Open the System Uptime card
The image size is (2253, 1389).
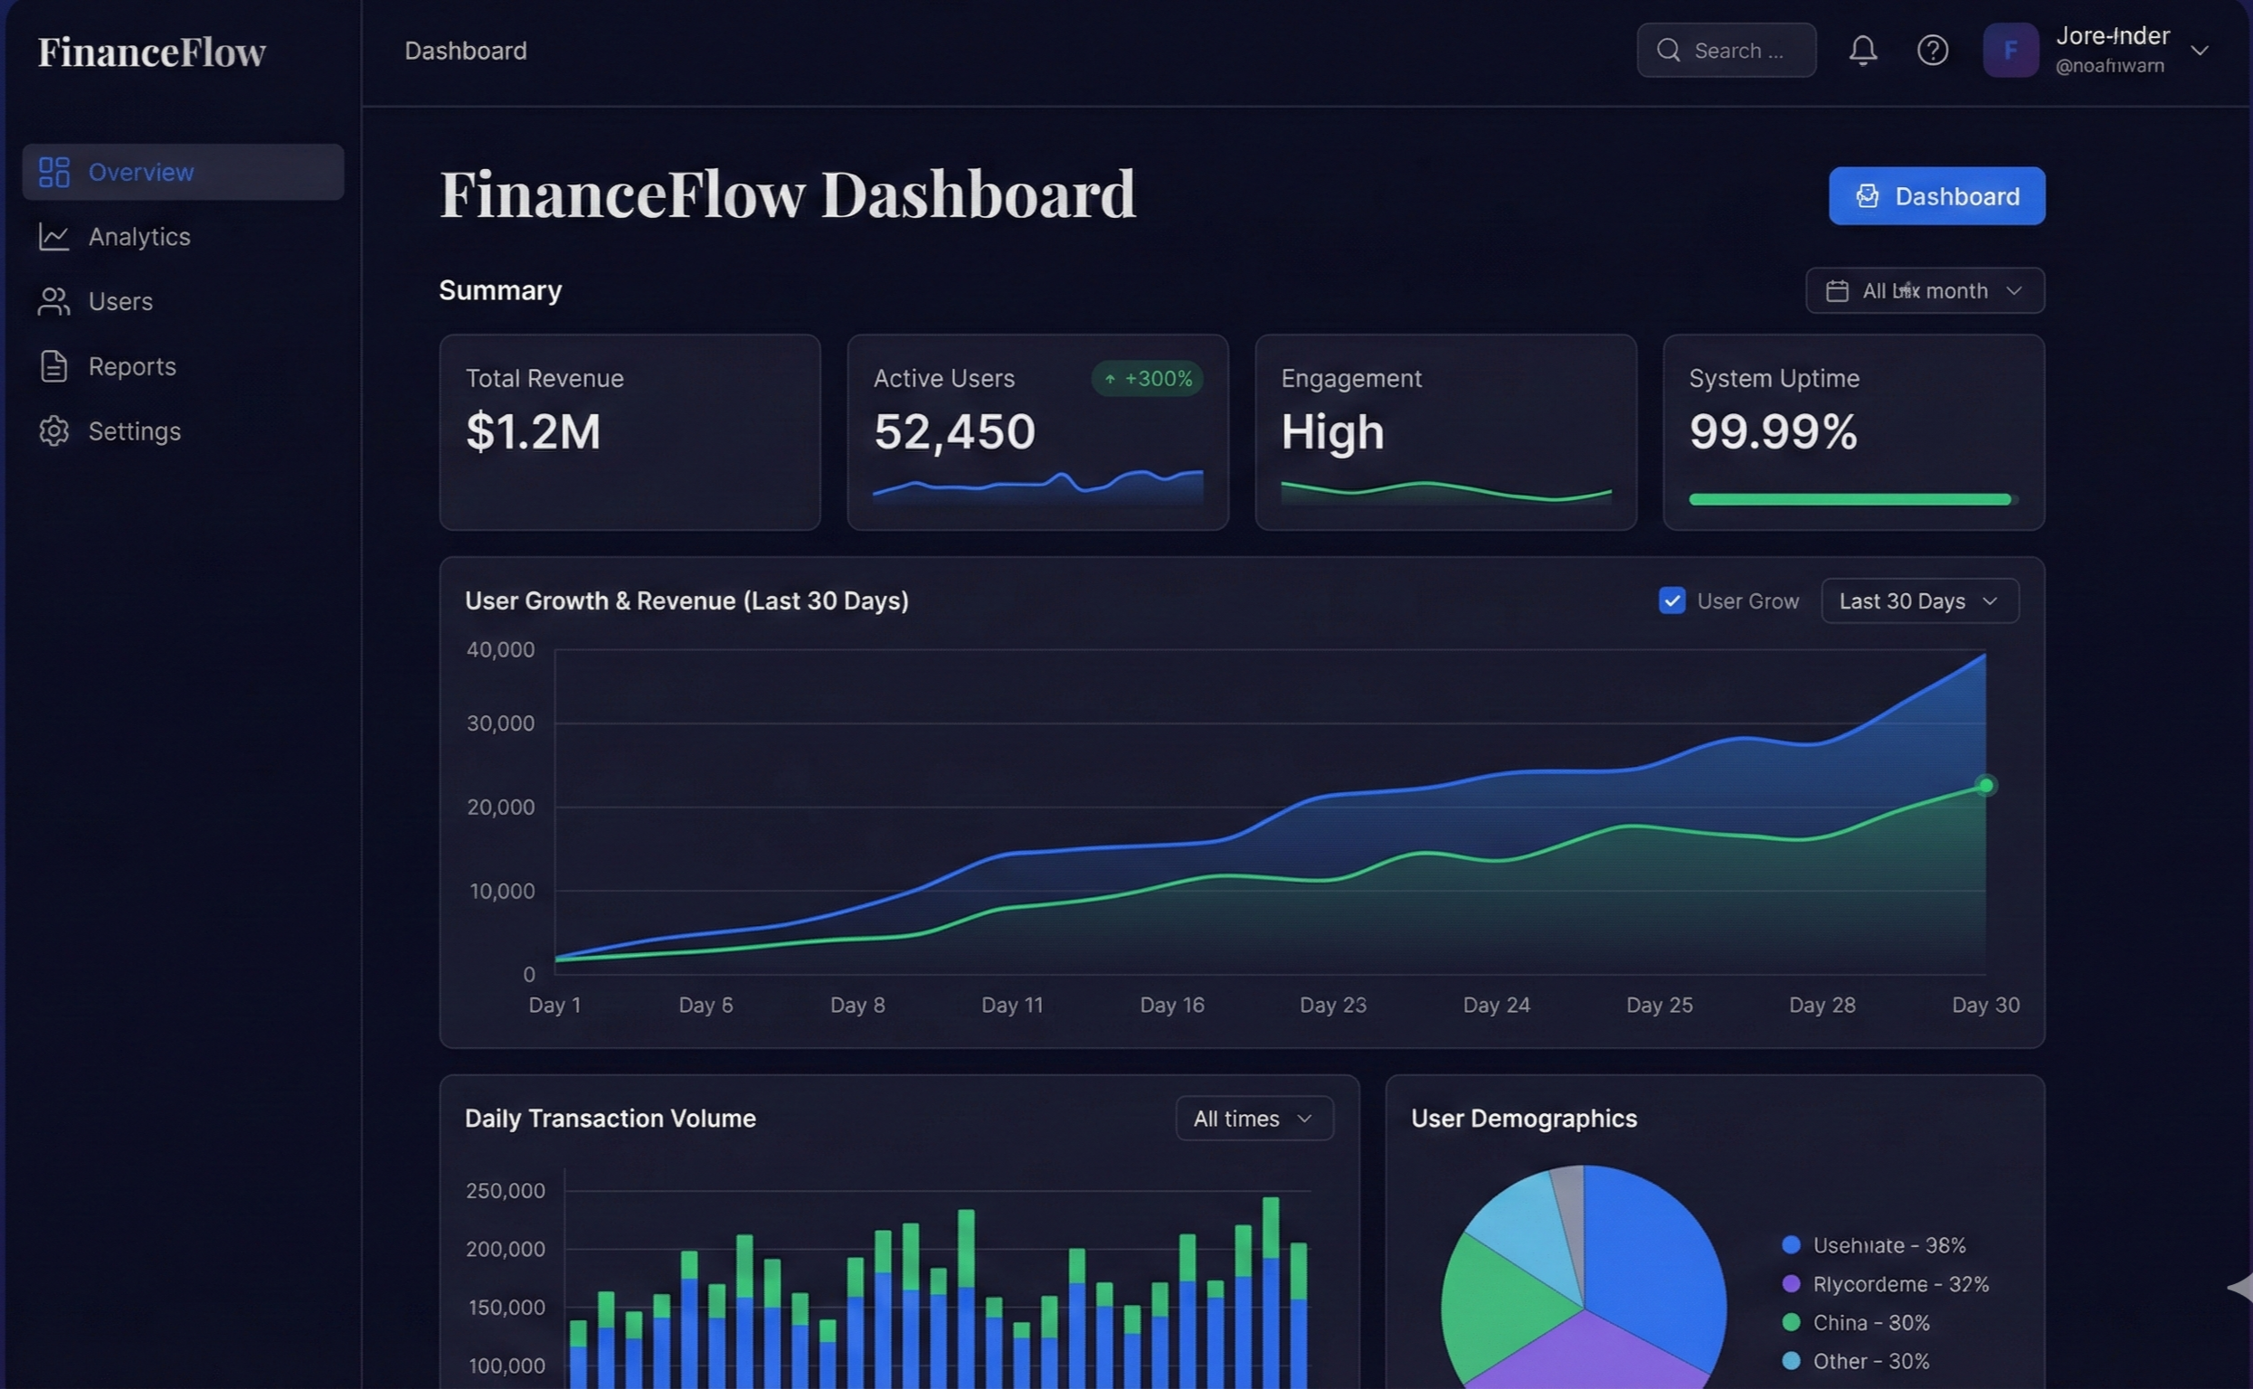point(1853,432)
